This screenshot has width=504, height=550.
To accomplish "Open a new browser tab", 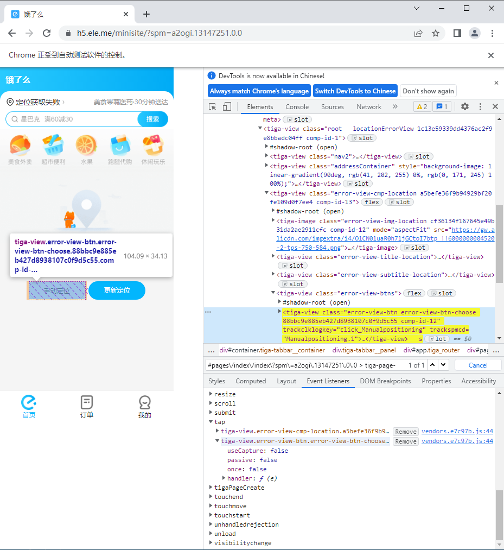I will 146,14.
